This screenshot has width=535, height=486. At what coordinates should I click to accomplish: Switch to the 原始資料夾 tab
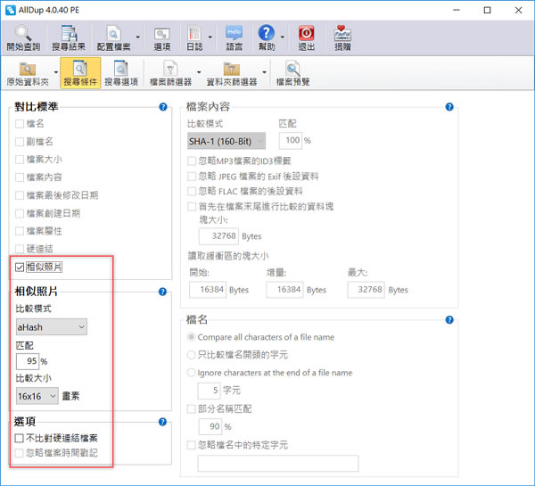(29, 72)
